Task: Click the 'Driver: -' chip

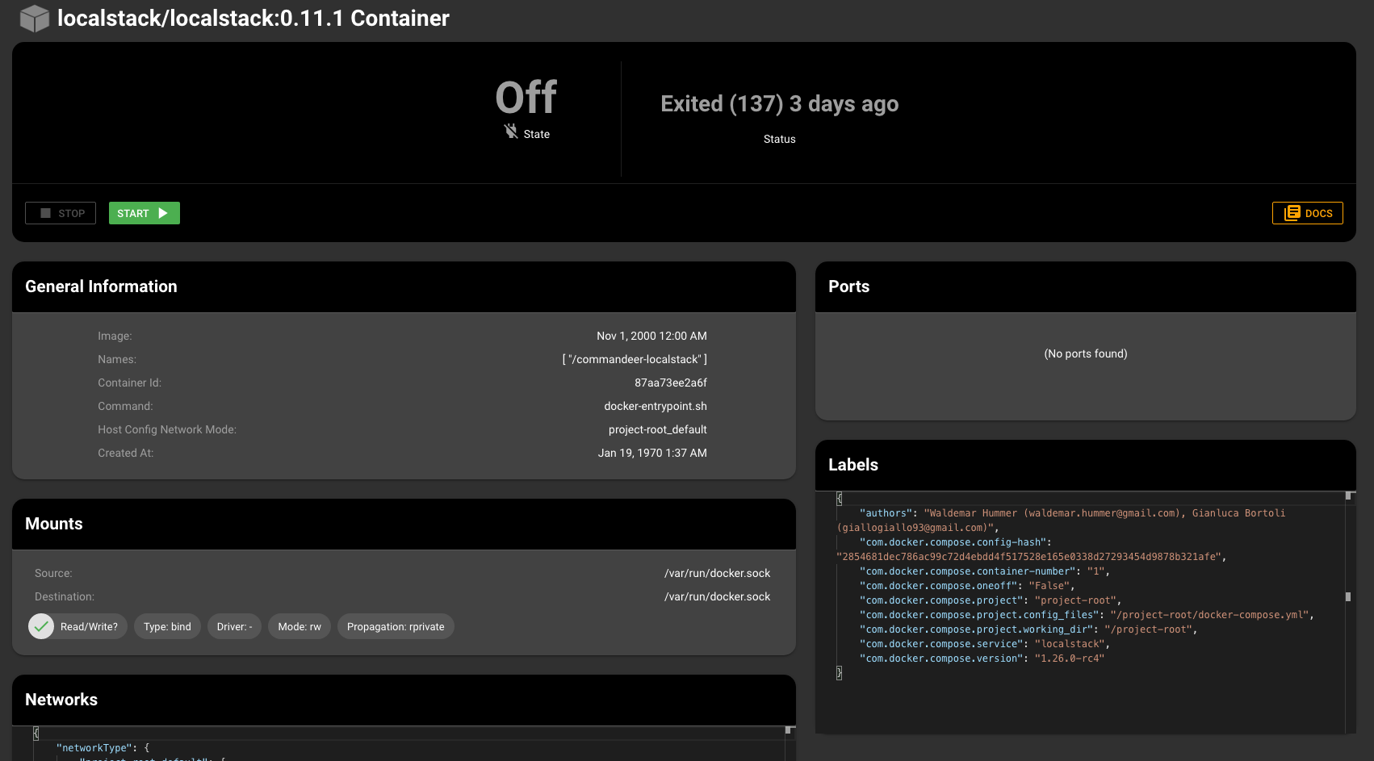Action: point(234,626)
